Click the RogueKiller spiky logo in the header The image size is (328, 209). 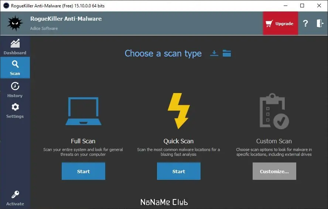pos(15,23)
